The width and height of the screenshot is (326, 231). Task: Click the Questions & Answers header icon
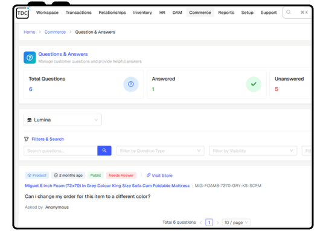(30, 58)
